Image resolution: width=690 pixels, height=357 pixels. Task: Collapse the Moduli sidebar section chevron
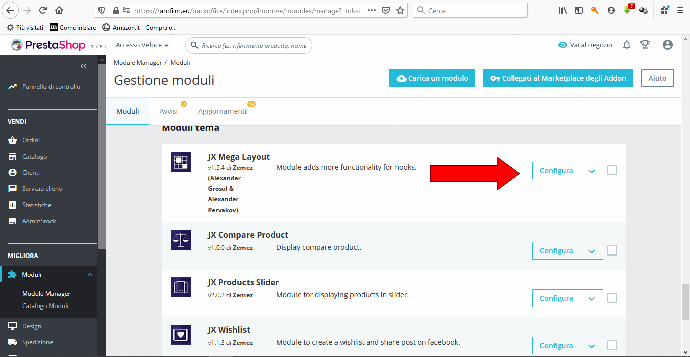click(90, 275)
